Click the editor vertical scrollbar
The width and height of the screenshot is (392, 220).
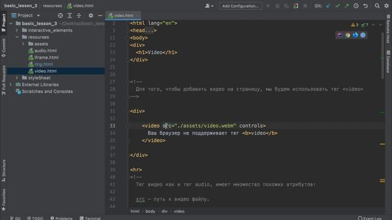pos(382,56)
